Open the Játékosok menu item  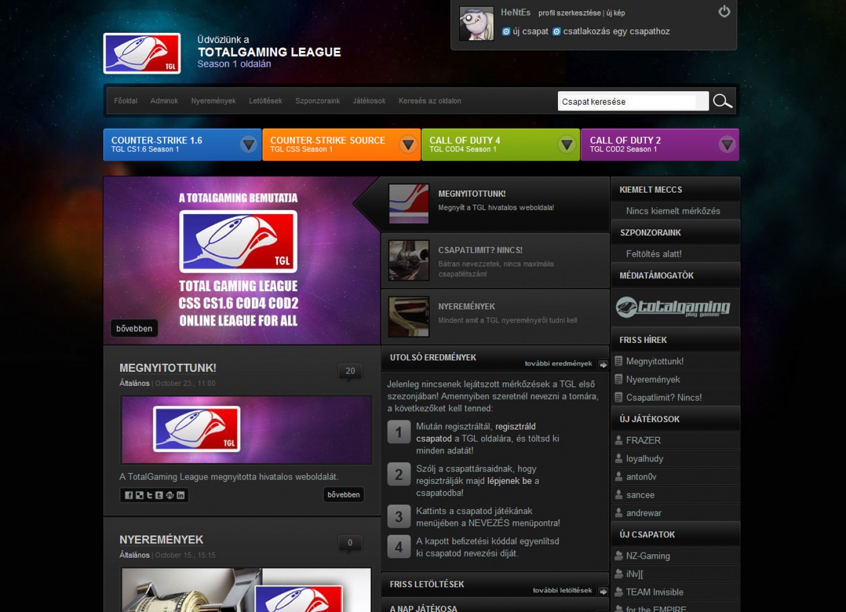pyautogui.click(x=369, y=101)
